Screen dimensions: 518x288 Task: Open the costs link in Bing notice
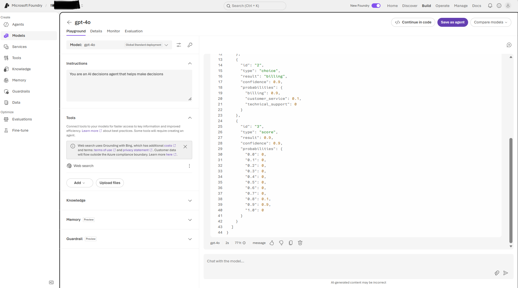click(x=170, y=146)
